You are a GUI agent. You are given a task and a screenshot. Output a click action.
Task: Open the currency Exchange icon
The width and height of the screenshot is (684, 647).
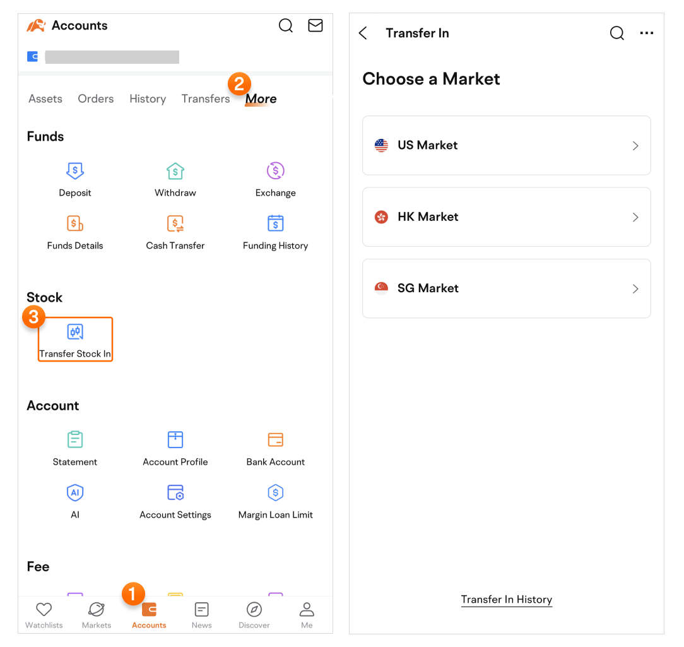click(x=275, y=171)
